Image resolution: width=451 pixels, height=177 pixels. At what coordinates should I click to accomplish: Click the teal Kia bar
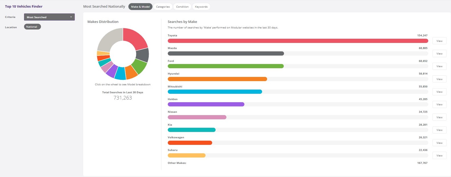coord(192,130)
